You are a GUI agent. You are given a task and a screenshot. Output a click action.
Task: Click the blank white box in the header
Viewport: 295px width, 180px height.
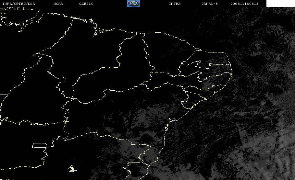280,3
